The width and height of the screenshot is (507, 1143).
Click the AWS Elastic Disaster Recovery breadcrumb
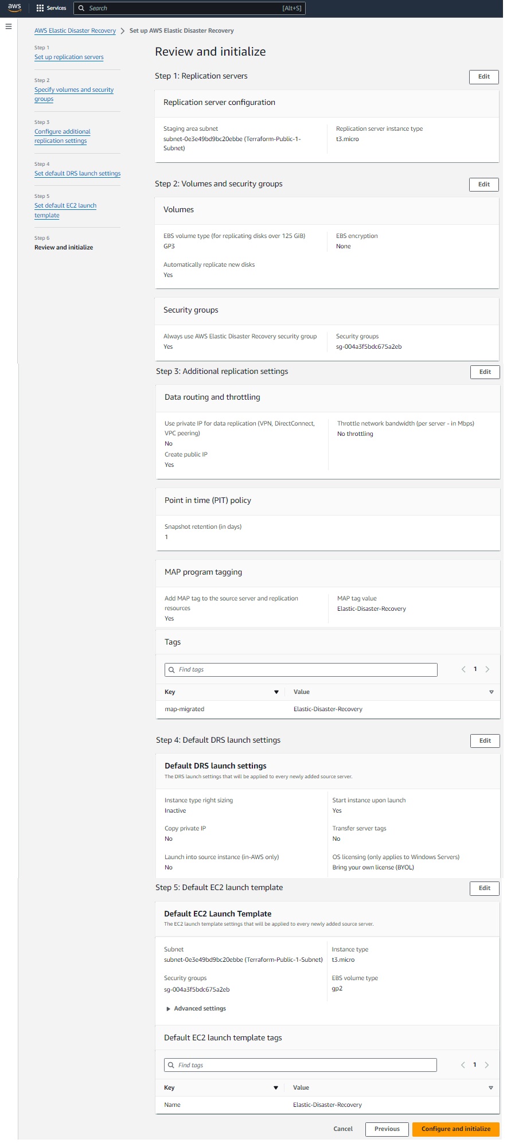coord(75,31)
